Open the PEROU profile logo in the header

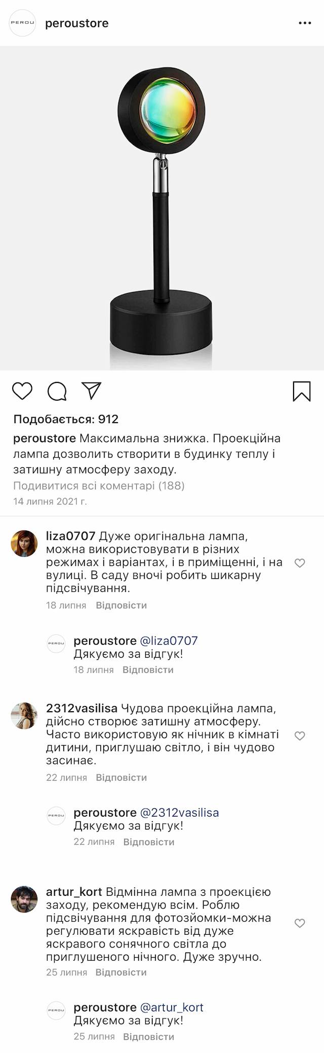click(23, 23)
